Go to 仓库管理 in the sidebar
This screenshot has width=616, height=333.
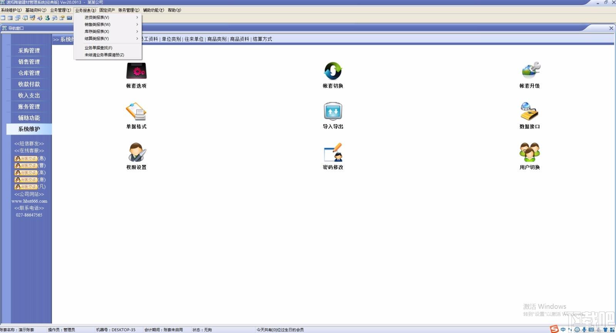click(x=29, y=73)
